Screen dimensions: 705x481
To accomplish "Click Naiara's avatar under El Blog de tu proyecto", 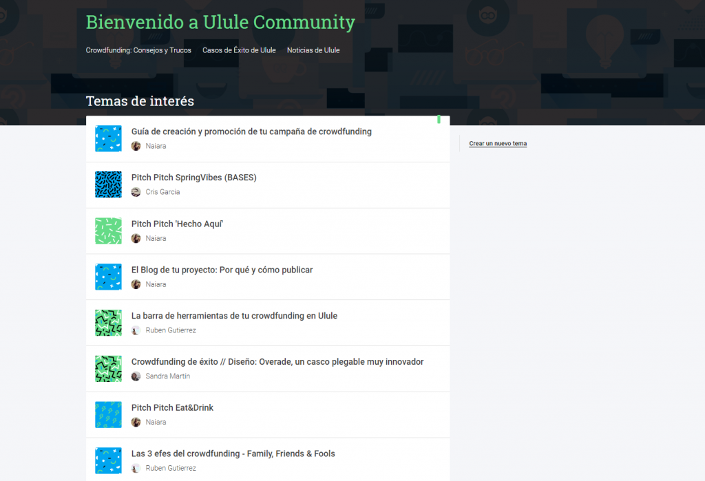I will tap(136, 284).
